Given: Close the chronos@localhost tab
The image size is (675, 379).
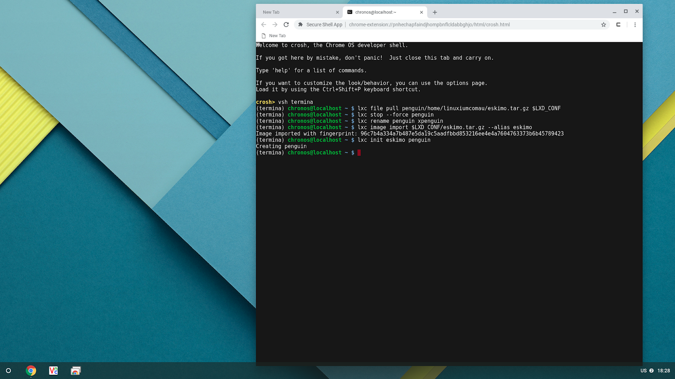Looking at the screenshot, I should pyautogui.click(x=421, y=12).
